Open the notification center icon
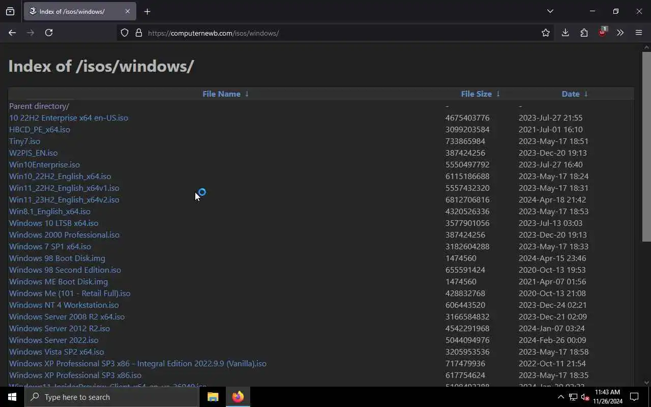 pyautogui.click(x=634, y=397)
